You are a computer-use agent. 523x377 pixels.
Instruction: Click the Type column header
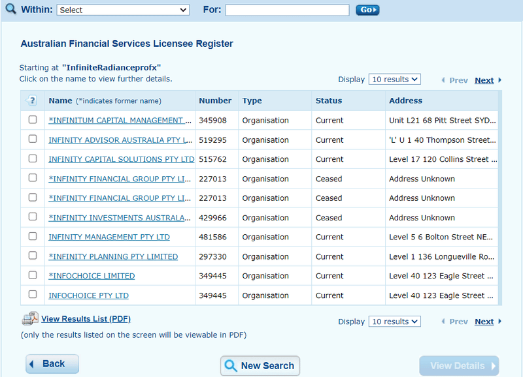[x=252, y=100]
